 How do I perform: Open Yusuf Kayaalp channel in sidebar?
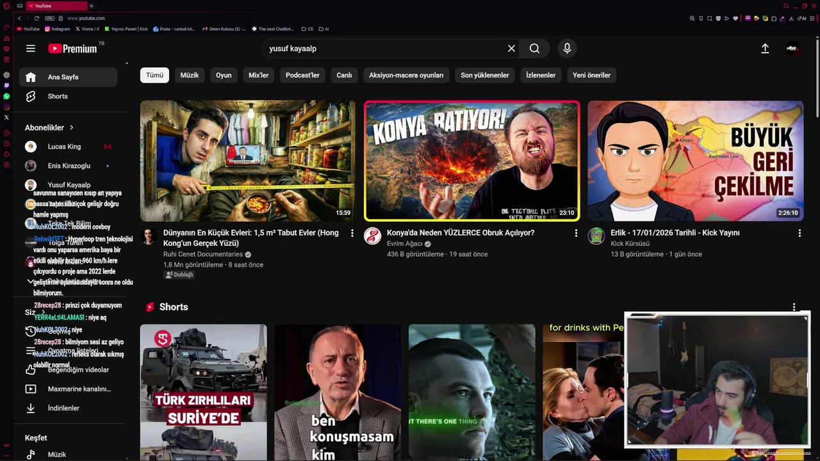[x=68, y=185]
